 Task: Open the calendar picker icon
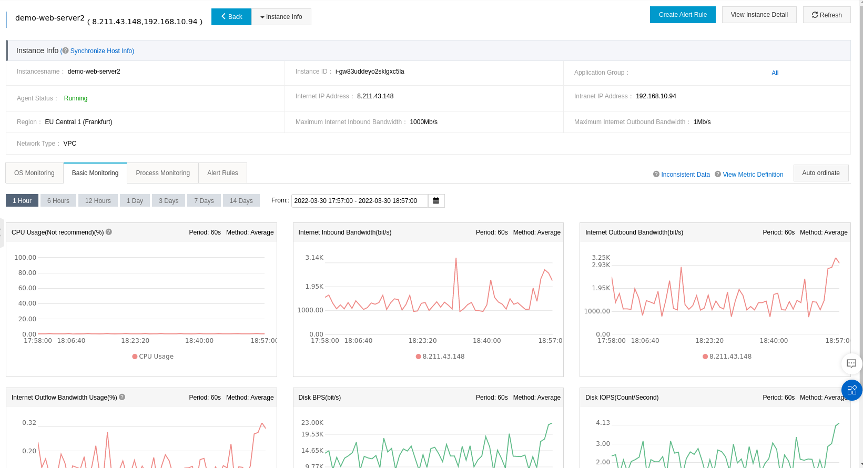tap(436, 201)
